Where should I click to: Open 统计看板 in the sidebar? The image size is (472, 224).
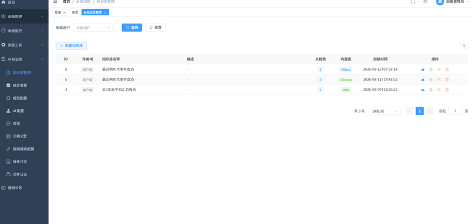(24, 85)
